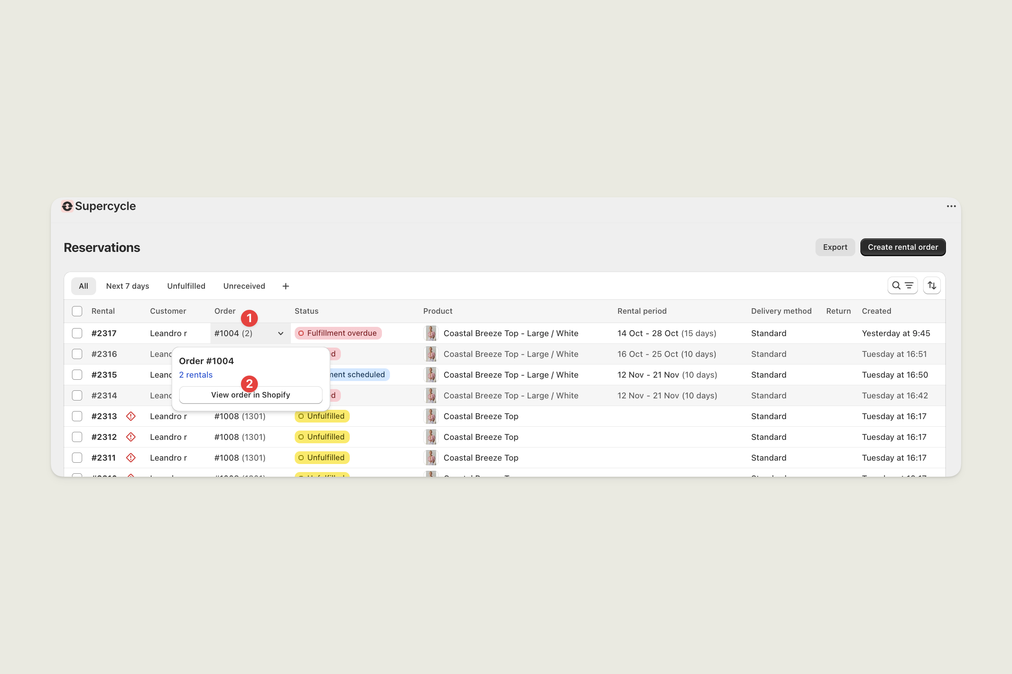Click the Create rental order button
1012x674 pixels.
point(902,247)
